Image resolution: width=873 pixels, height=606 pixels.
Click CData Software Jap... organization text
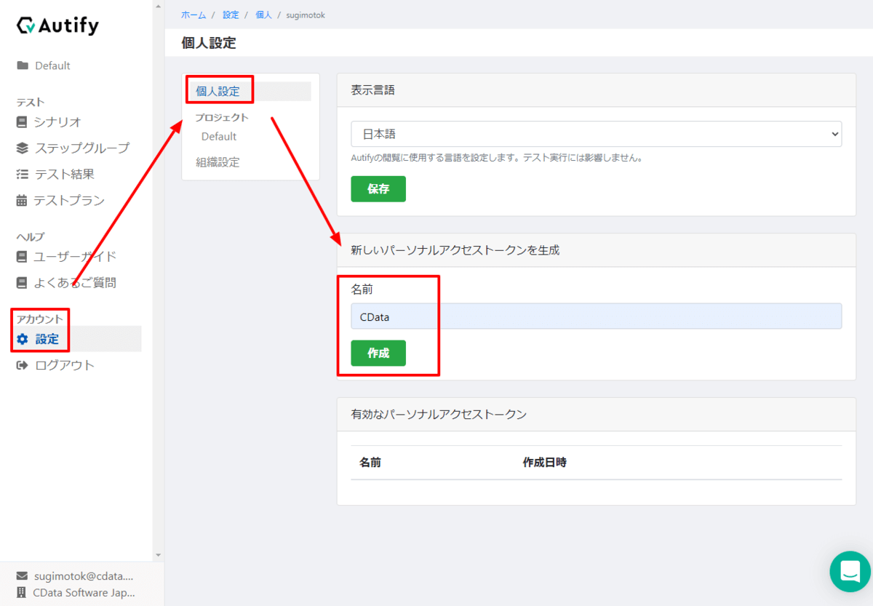click(84, 592)
